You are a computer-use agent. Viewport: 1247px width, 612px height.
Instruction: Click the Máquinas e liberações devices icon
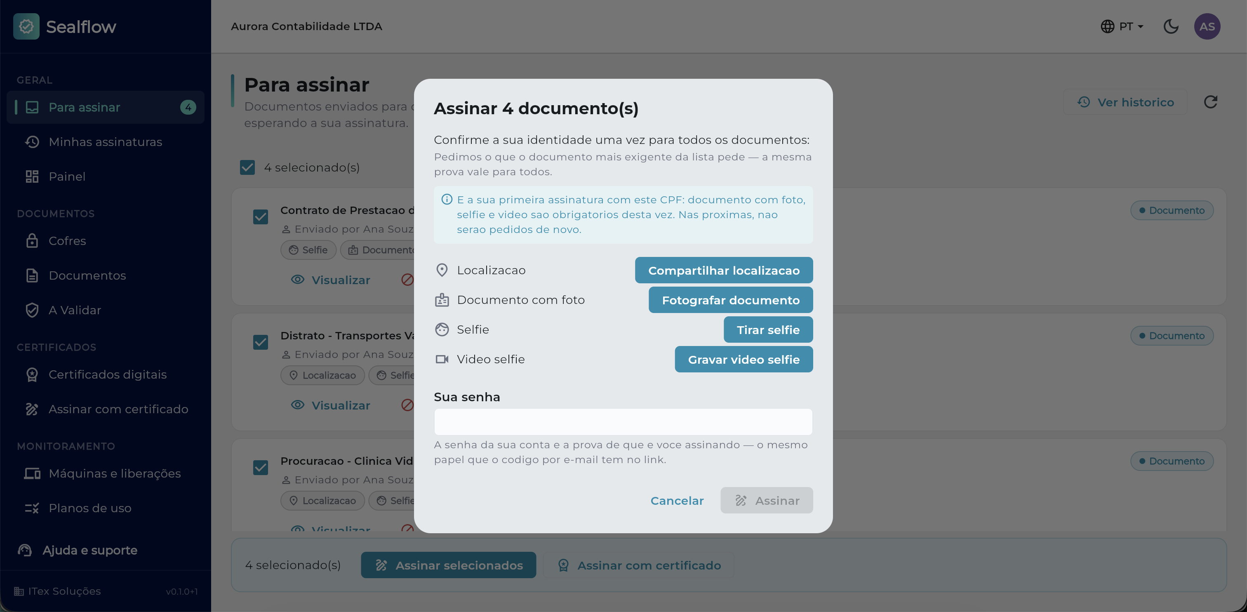[32, 473]
